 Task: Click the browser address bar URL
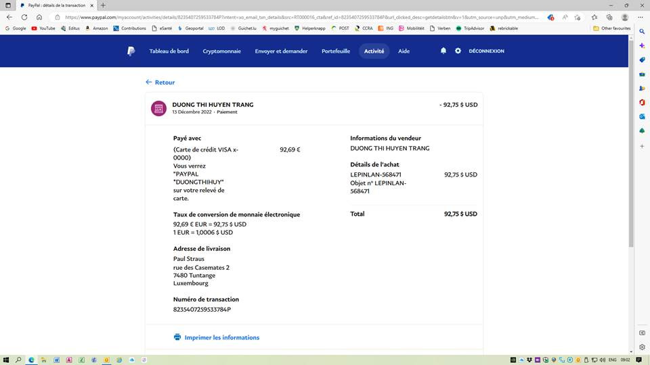302,18
